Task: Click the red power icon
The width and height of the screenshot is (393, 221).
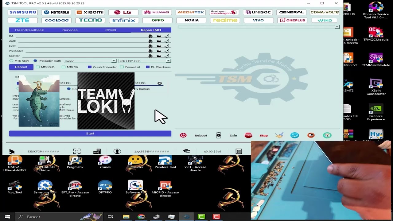Action: (183, 135)
